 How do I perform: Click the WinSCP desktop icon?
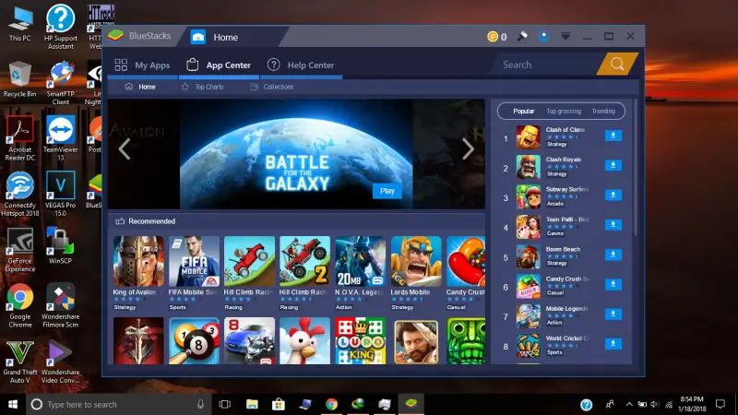tap(61, 245)
